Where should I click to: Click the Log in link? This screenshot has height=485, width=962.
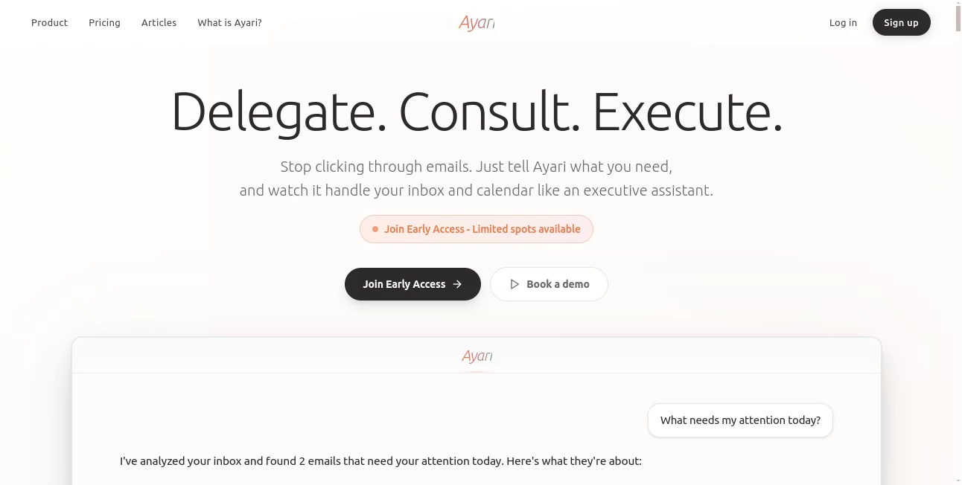[843, 22]
